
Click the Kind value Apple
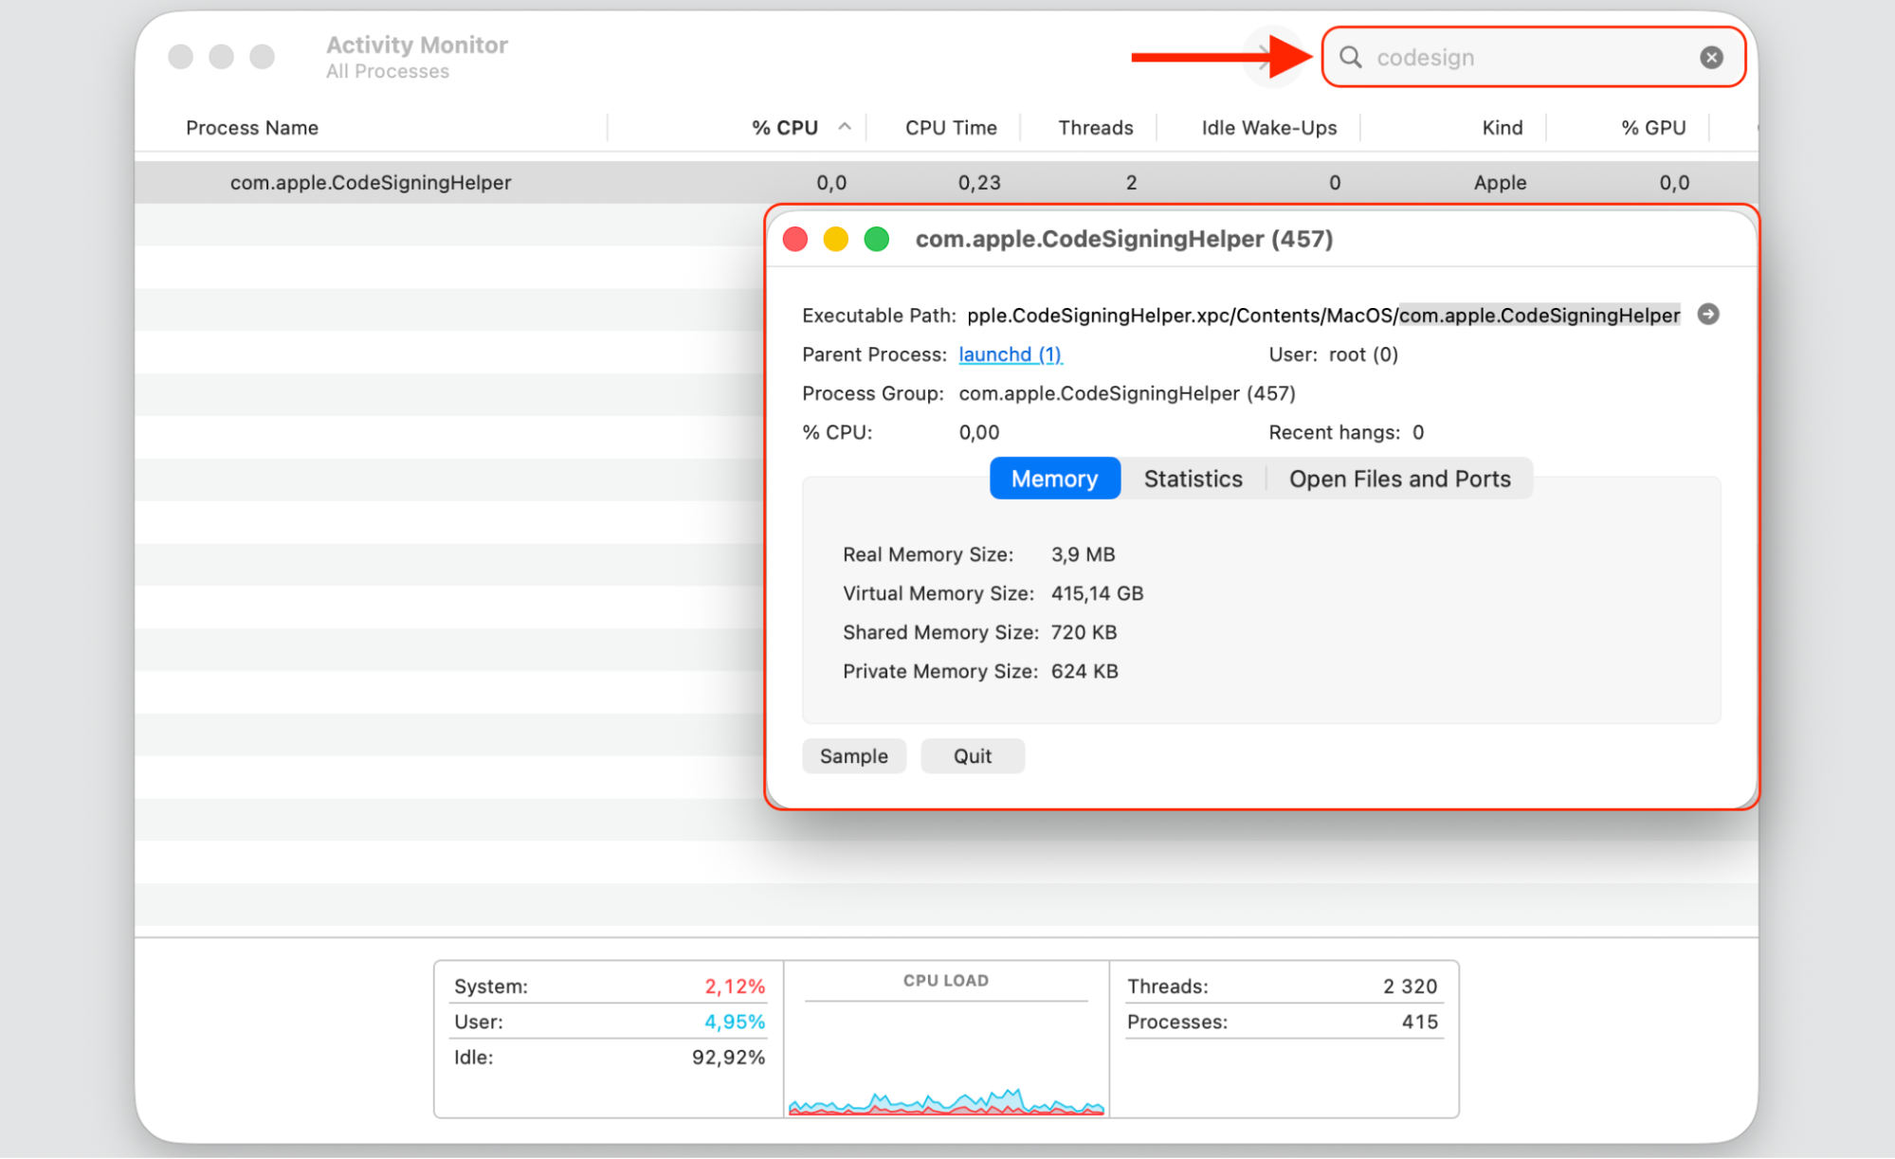coord(1500,183)
